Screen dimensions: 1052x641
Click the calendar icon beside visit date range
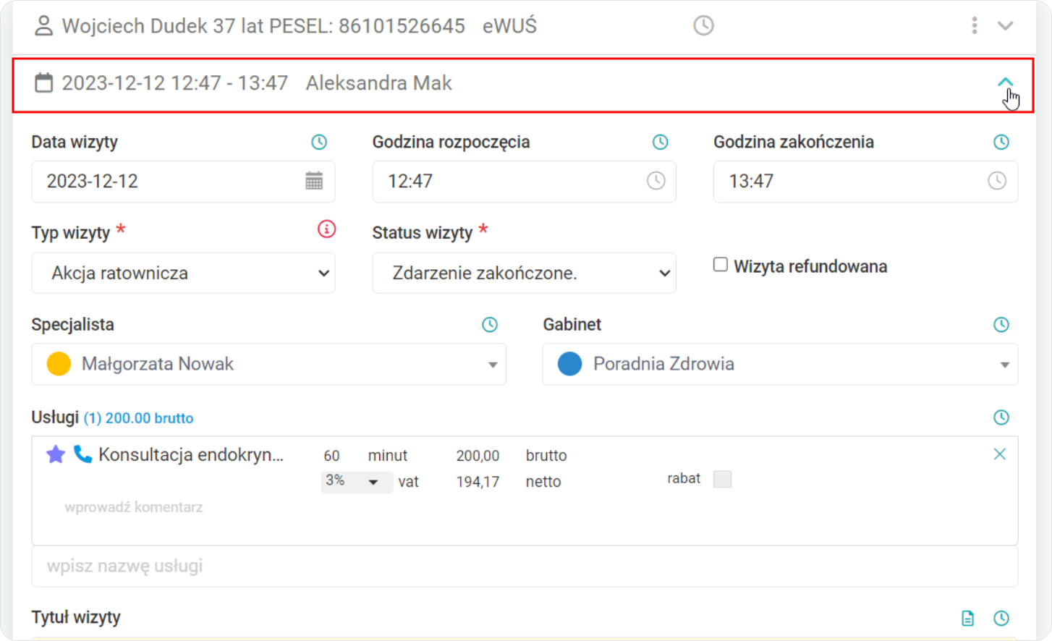[44, 82]
